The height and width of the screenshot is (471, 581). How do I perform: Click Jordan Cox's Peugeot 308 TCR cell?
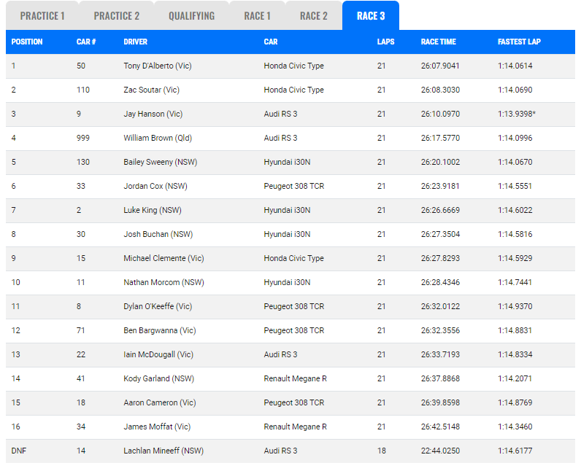[294, 186]
